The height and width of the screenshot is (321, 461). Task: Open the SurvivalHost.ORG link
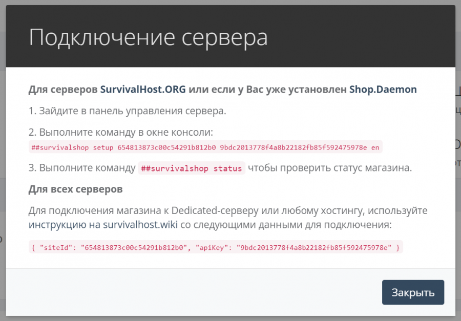pyautogui.click(x=143, y=89)
